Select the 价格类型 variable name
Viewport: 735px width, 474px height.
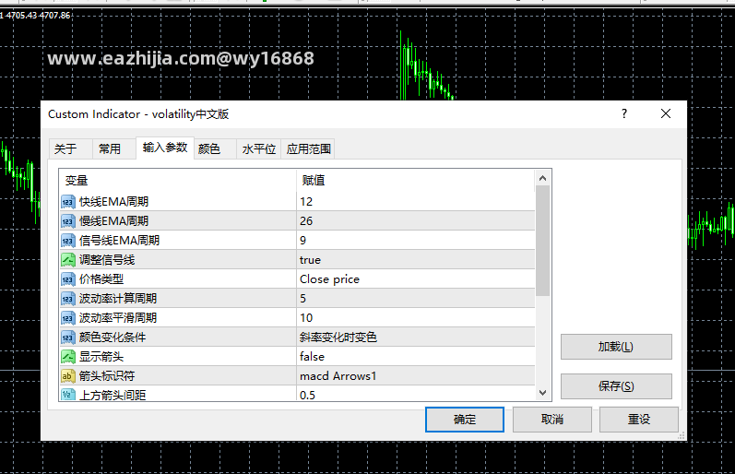101,279
